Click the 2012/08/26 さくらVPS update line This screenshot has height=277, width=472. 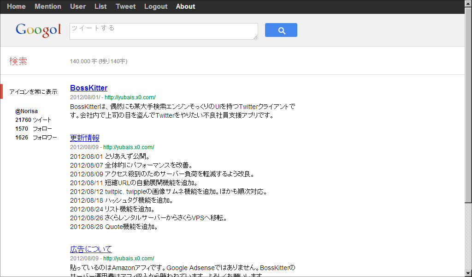coord(149,217)
